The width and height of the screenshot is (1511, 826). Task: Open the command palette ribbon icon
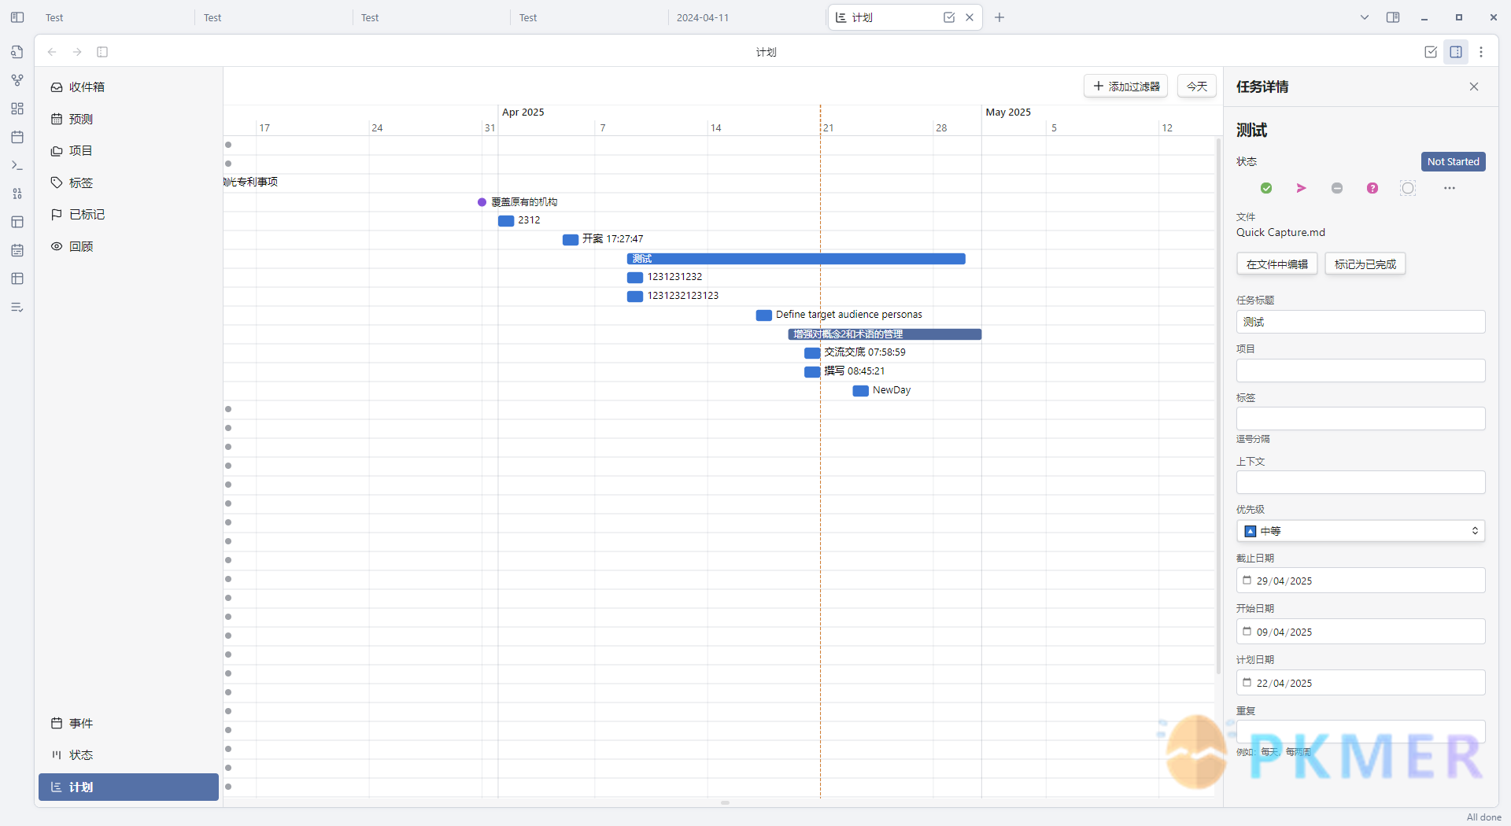point(17,165)
